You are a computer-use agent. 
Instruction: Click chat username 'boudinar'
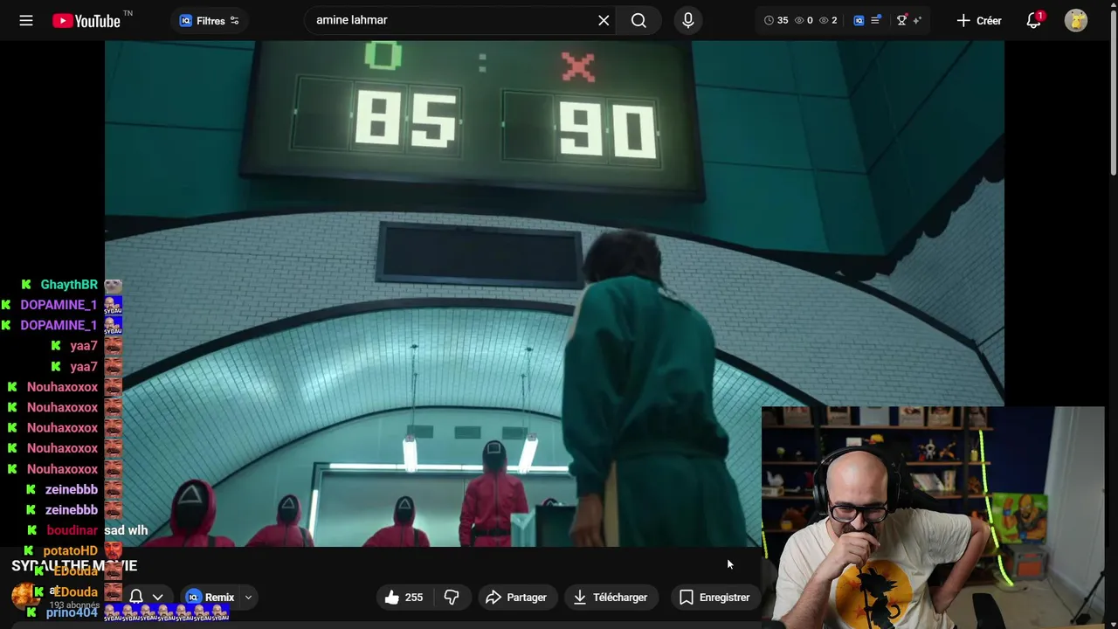pyautogui.click(x=72, y=530)
